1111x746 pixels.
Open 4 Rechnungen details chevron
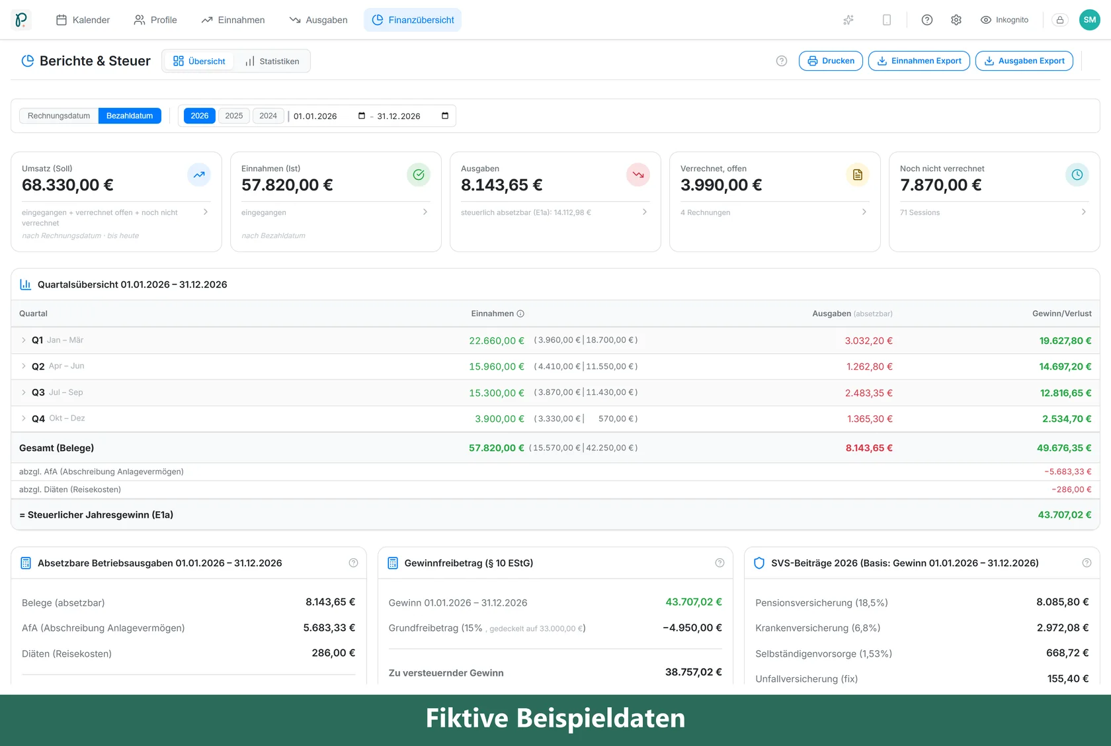(864, 212)
